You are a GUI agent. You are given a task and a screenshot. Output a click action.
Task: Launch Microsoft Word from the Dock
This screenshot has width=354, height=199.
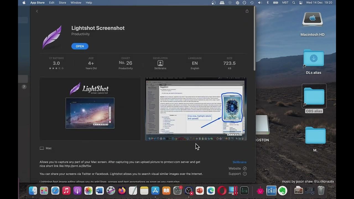pos(100,190)
